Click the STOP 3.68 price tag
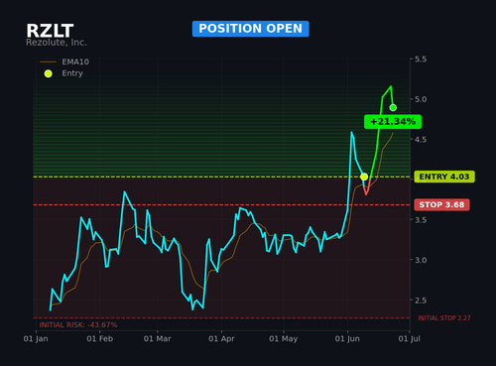The width and height of the screenshot is (496, 366). 441,204
